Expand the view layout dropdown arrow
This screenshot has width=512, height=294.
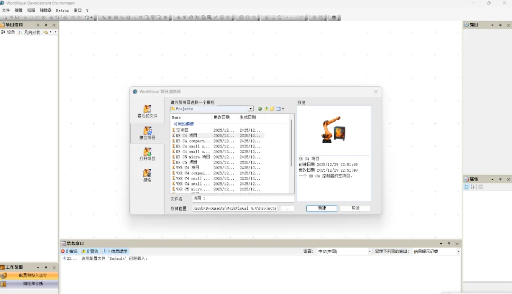pyautogui.click(x=283, y=109)
